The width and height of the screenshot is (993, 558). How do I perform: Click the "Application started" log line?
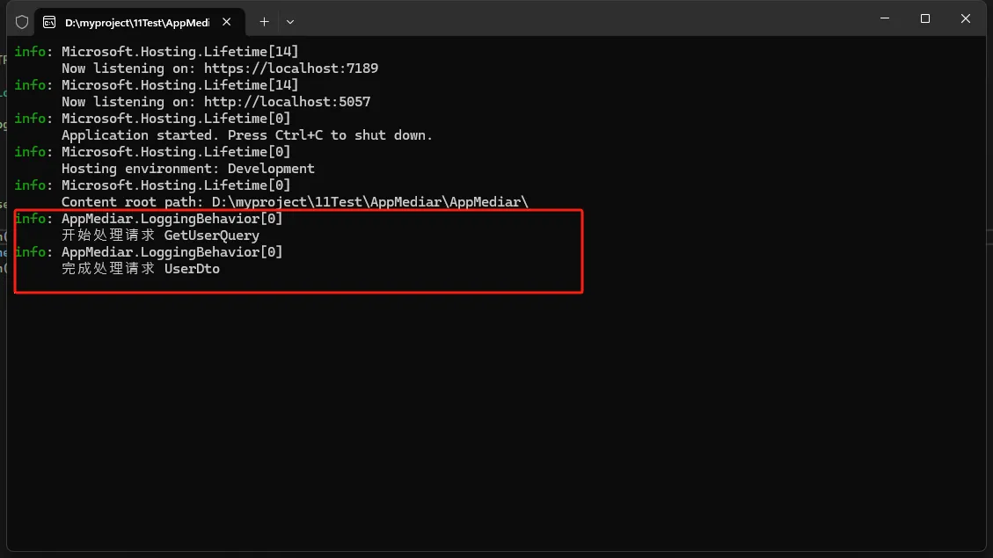coord(246,135)
